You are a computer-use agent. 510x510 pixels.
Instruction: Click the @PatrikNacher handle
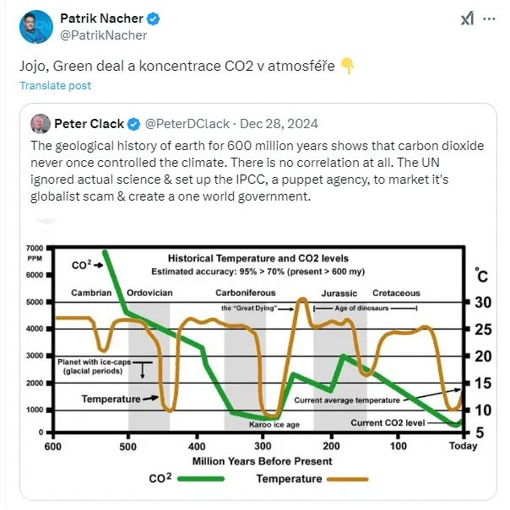103,35
